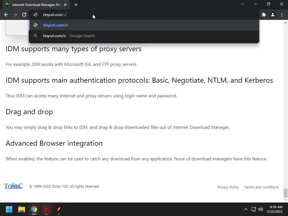Open the volume tray icon
The image size is (288, 216).
pyautogui.click(x=260, y=209)
